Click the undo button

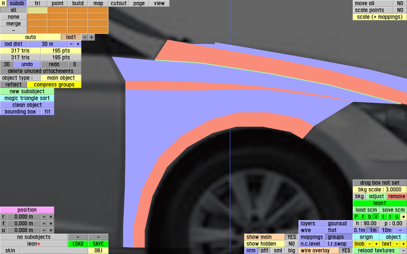click(x=27, y=64)
